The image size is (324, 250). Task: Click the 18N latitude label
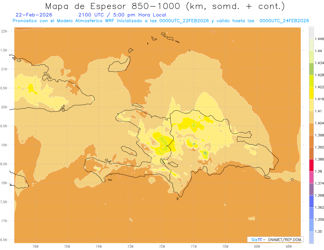[4, 183]
